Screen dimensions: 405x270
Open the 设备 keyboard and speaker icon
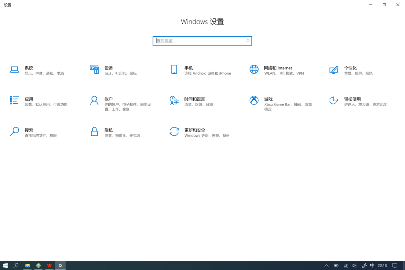94,69
